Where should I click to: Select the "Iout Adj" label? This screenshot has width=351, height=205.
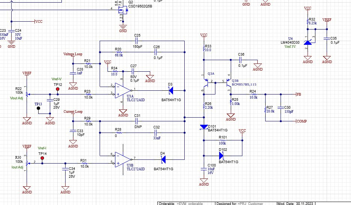pos(17,167)
